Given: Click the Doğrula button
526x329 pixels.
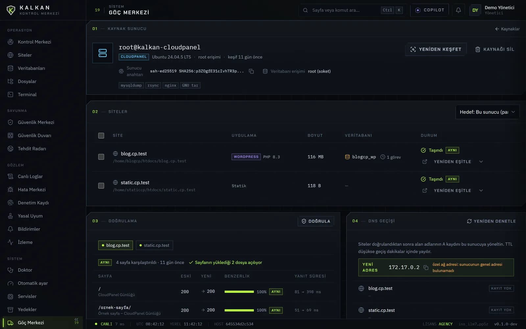Looking at the screenshot, I should pyautogui.click(x=316, y=221).
